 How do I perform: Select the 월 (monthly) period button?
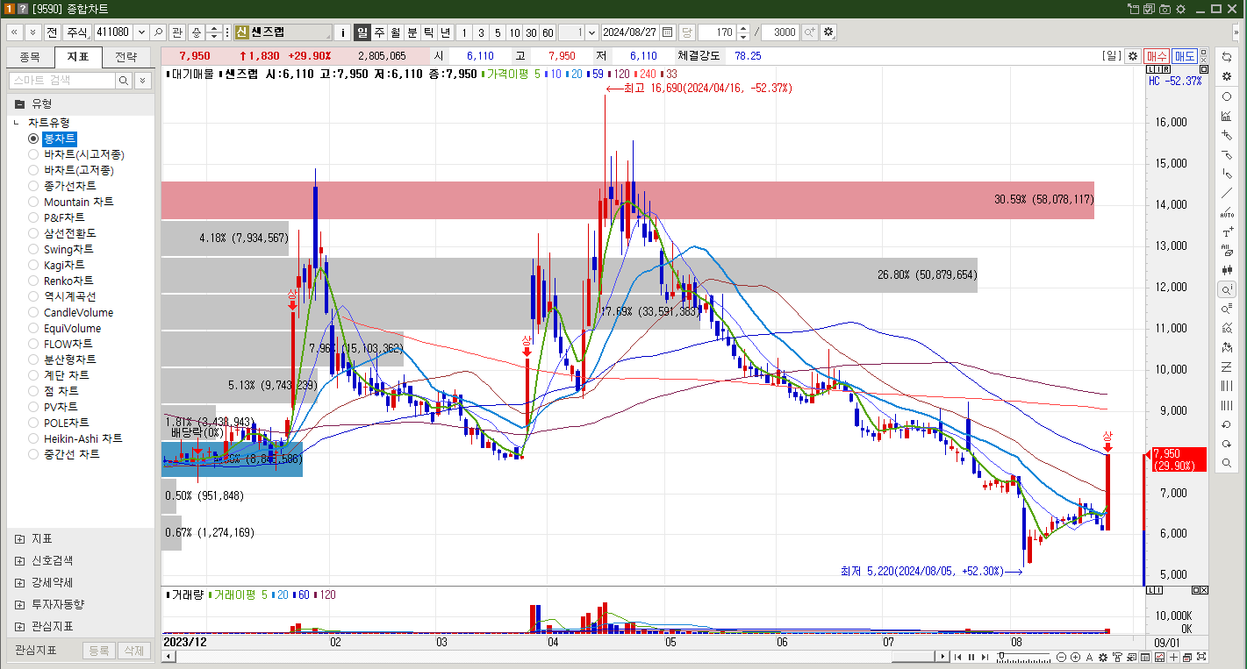[x=396, y=32]
